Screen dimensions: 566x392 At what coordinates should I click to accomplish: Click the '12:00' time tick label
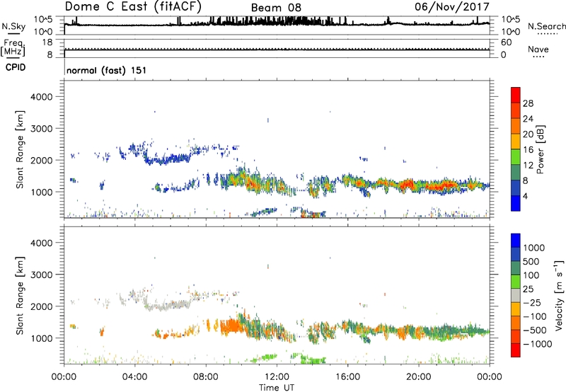(277, 377)
